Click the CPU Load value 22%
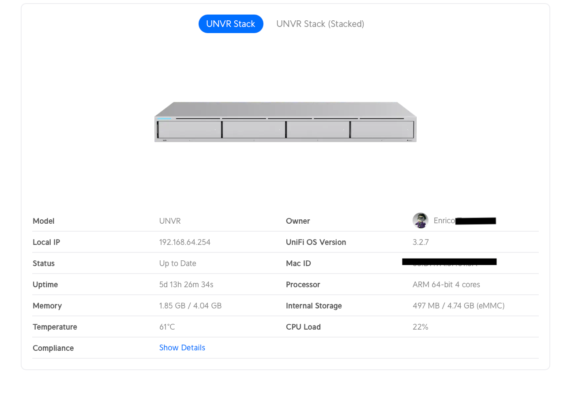The height and width of the screenshot is (413, 571). [x=420, y=327]
